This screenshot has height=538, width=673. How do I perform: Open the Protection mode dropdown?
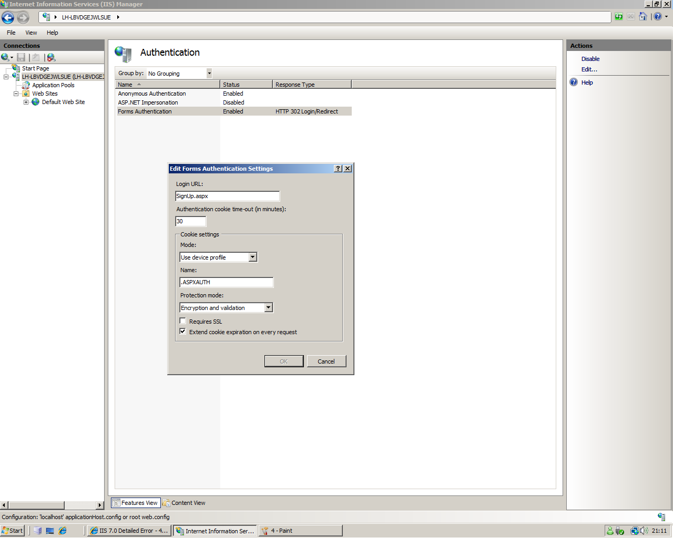tap(269, 307)
